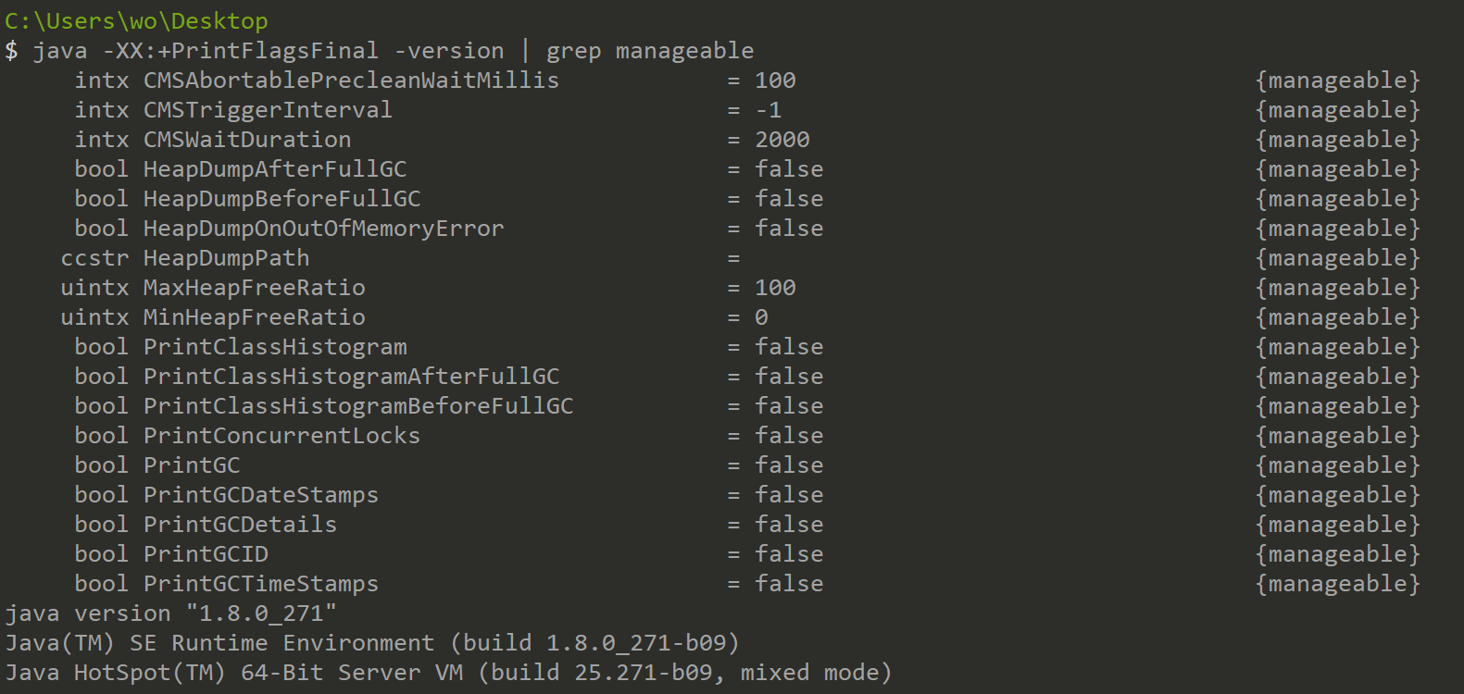Viewport: 1464px width, 694px height.
Task: Click the PrintGCDateStamps flag name
Action: coord(260,495)
